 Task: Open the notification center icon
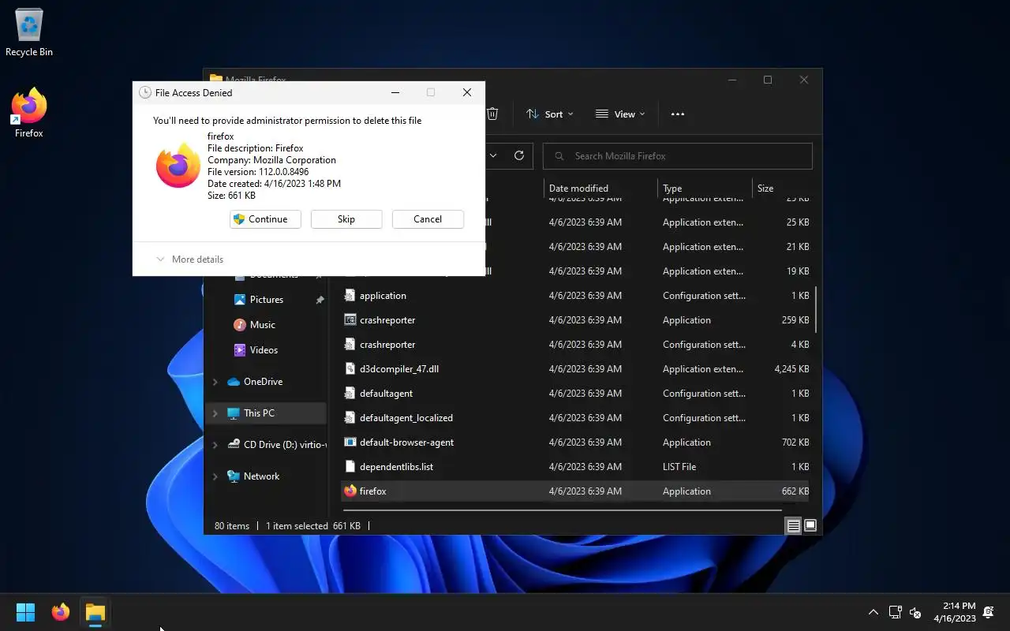pyautogui.click(x=989, y=612)
